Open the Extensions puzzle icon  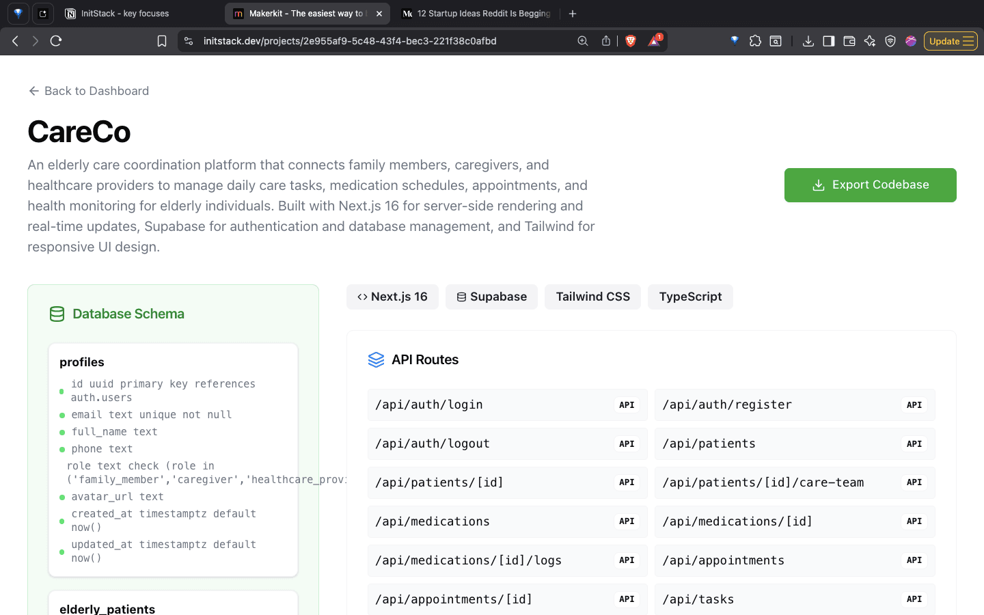(755, 41)
